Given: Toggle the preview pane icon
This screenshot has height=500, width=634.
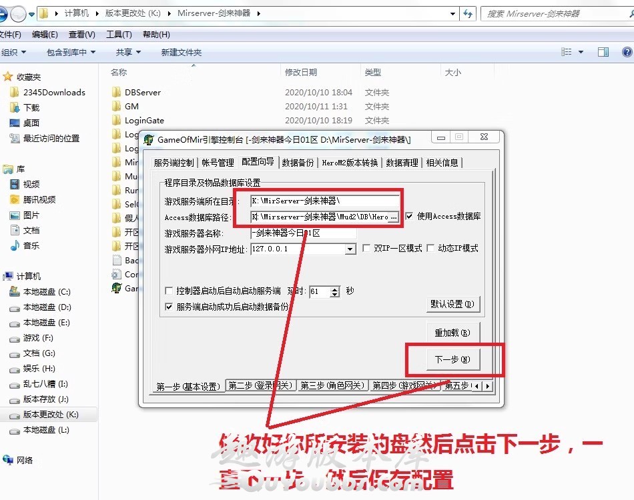Looking at the screenshot, I should (x=603, y=52).
